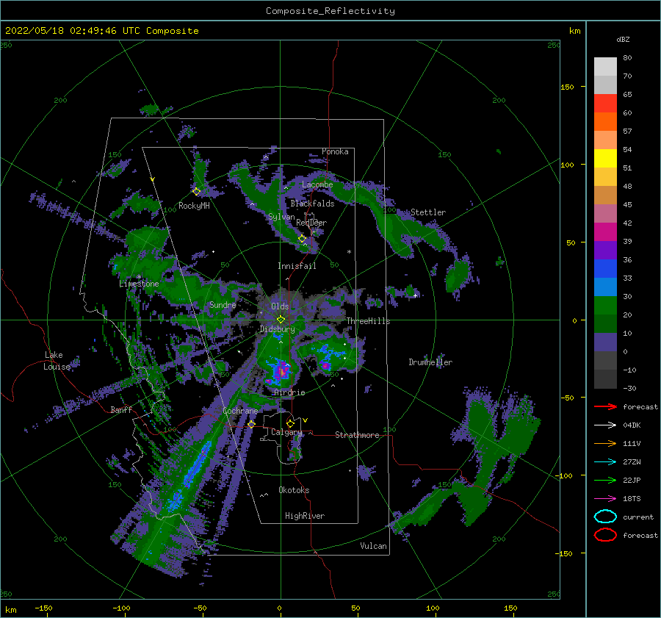
Task: Click the Stettler city label
Action: coord(428,212)
